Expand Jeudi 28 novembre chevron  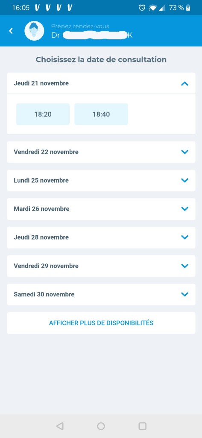click(184, 237)
